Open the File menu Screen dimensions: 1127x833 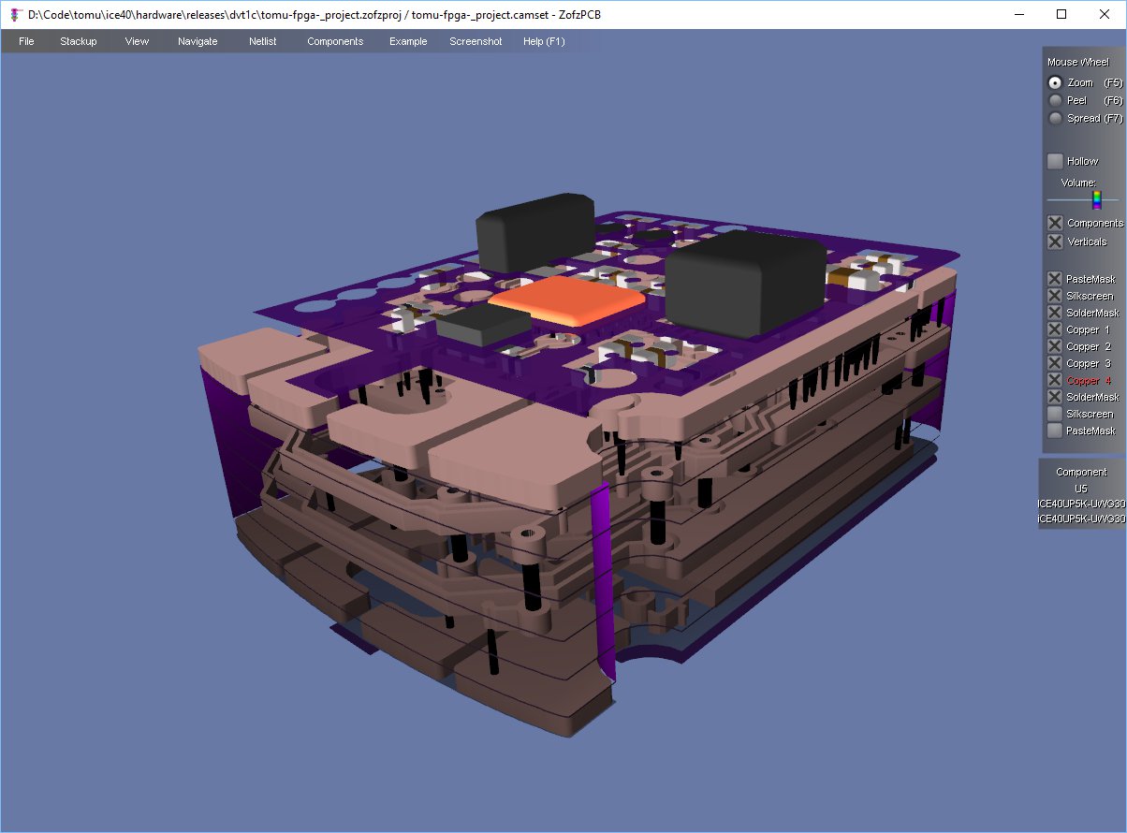pyautogui.click(x=26, y=41)
